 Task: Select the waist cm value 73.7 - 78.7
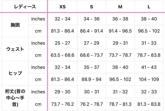tap(120, 55)
